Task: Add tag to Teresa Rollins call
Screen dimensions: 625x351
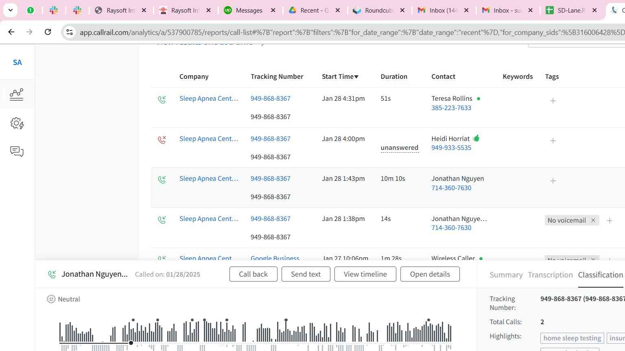Action: (x=553, y=101)
